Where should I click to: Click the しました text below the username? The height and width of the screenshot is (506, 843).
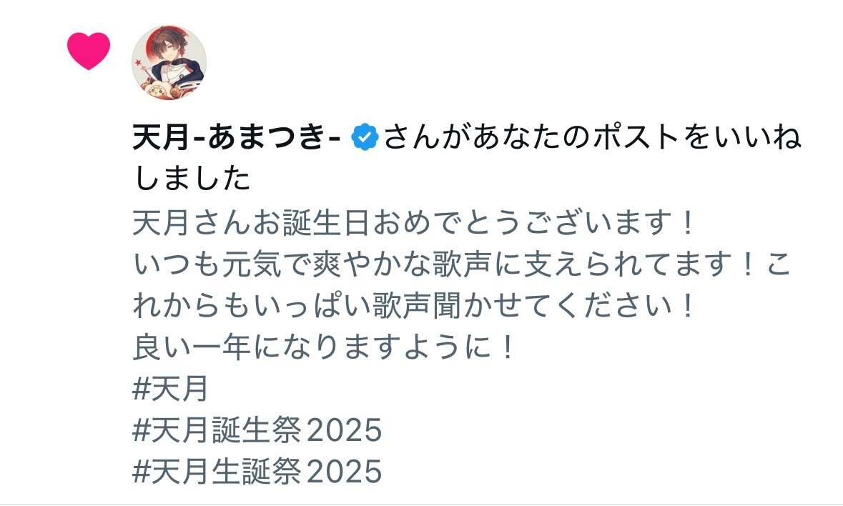(x=192, y=179)
